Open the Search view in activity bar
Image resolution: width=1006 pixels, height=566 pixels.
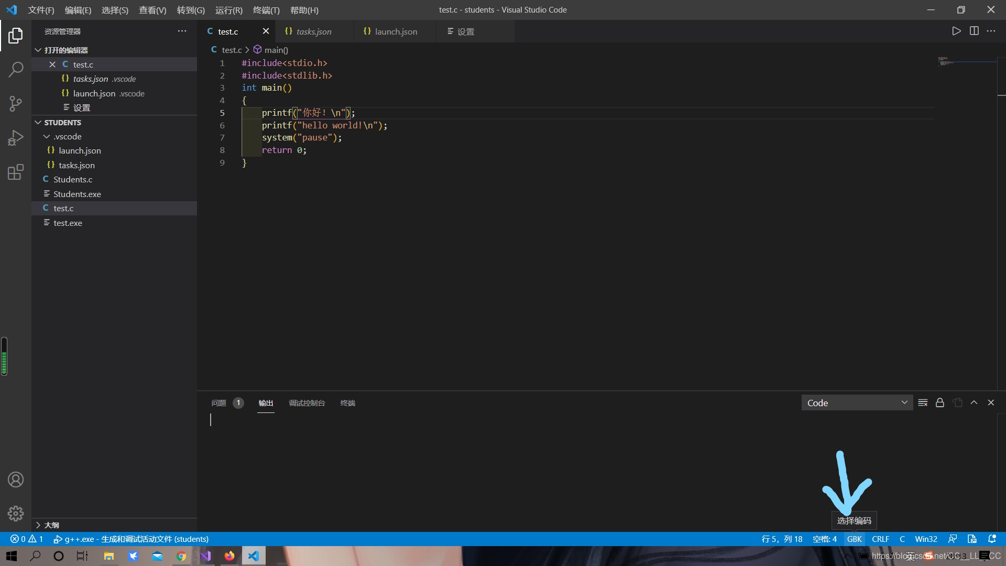coord(16,69)
